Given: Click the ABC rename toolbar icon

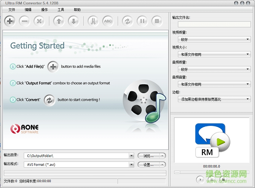Looking at the screenshot, I should [108, 21].
